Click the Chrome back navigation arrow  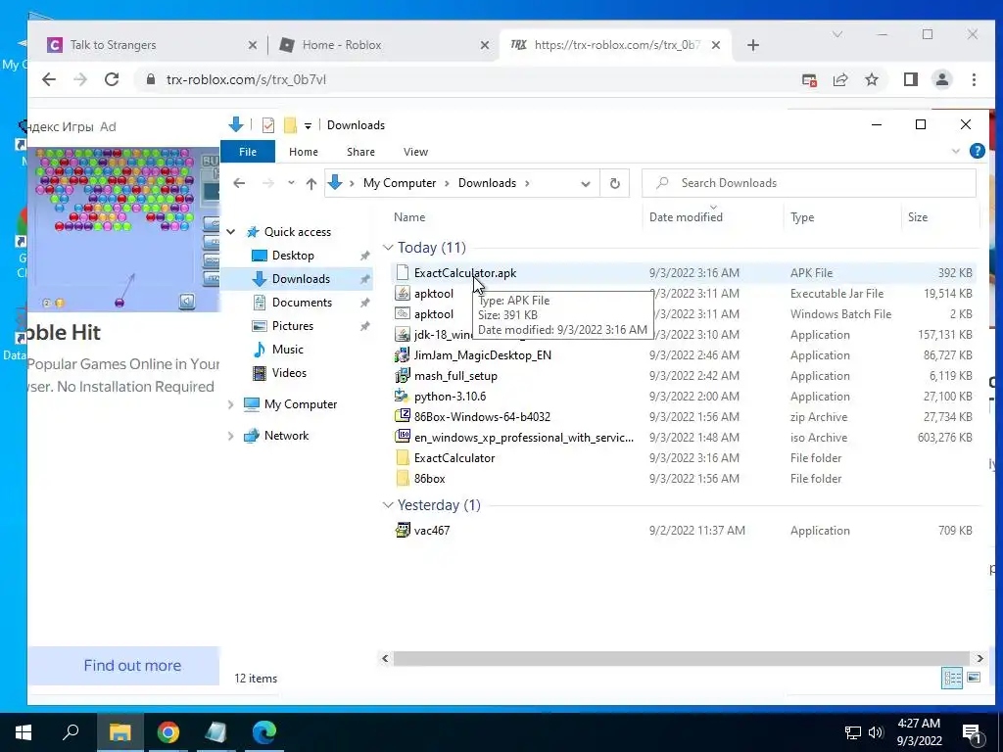click(49, 79)
